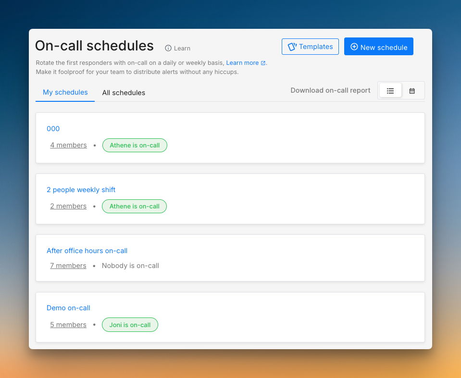Screen dimensions: 461x378
Task: Select the 'Joni is on-call' badge
Action: pyautogui.click(x=130, y=325)
